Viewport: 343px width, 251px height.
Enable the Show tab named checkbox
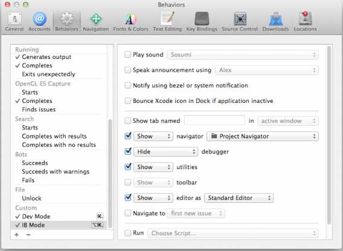click(x=128, y=120)
